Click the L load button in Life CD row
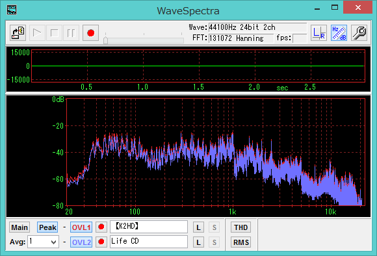Viewport: 377px width, 256px height. pyautogui.click(x=198, y=242)
